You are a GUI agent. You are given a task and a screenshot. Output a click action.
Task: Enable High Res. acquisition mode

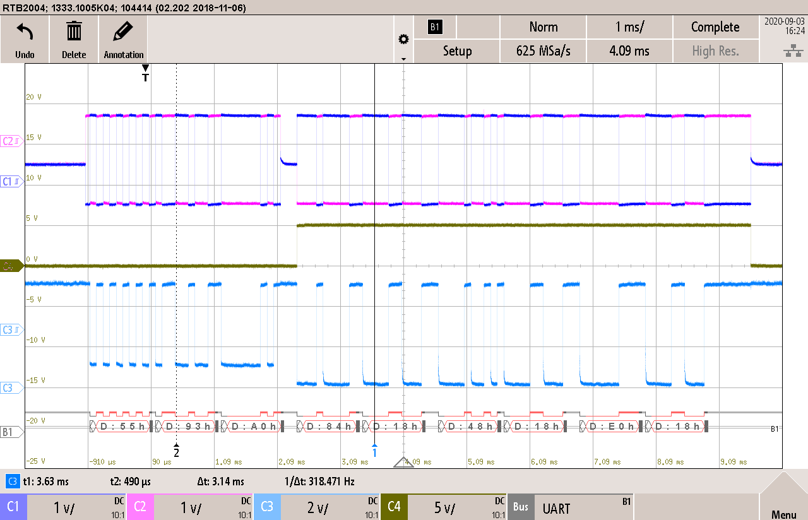[716, 51]
